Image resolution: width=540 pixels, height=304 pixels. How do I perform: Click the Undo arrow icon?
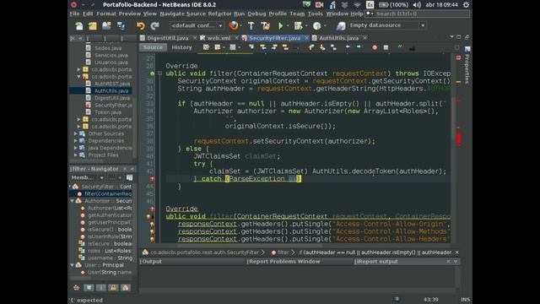coord(140,26)
